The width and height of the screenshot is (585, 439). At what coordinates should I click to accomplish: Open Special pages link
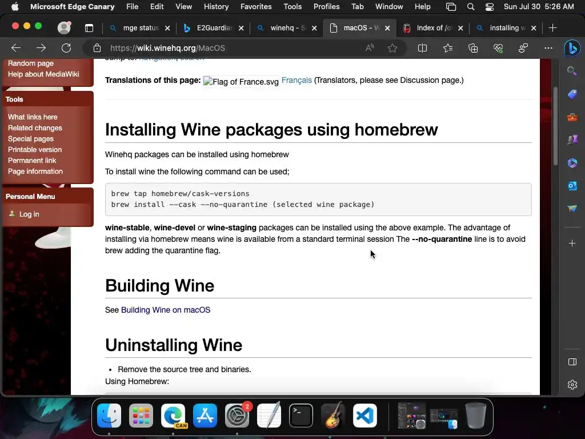(31, 138)
